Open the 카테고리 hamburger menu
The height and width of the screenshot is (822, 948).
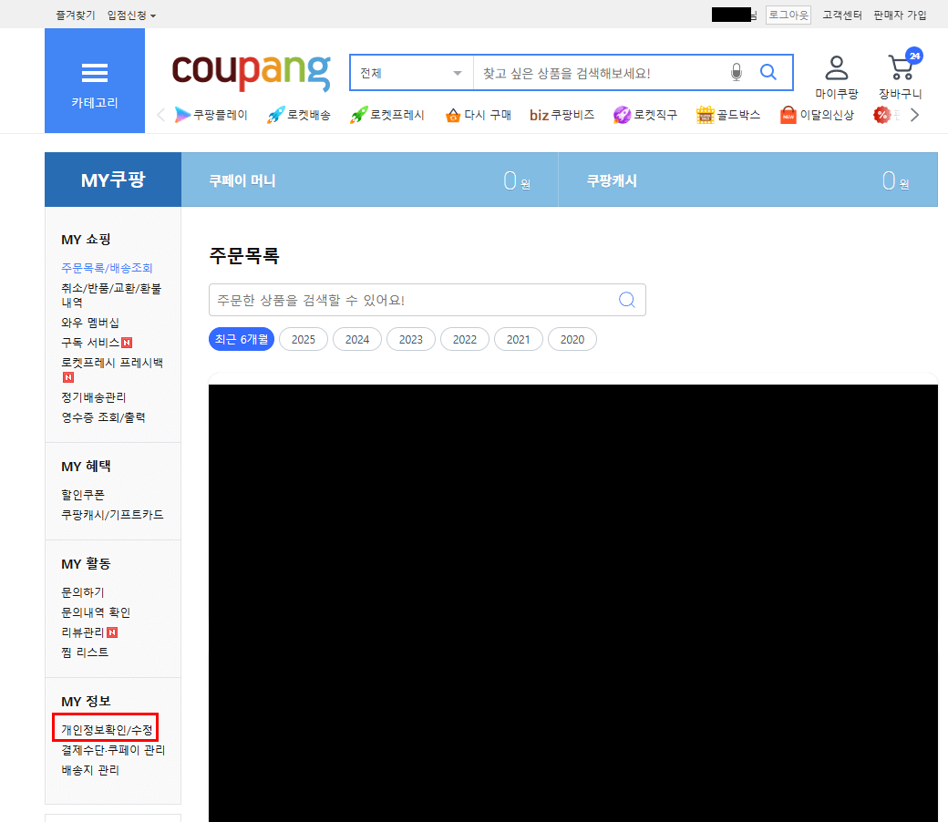click(94, 73)
